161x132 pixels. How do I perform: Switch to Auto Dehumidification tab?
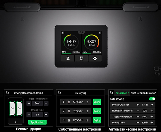[x=143, y=93]
